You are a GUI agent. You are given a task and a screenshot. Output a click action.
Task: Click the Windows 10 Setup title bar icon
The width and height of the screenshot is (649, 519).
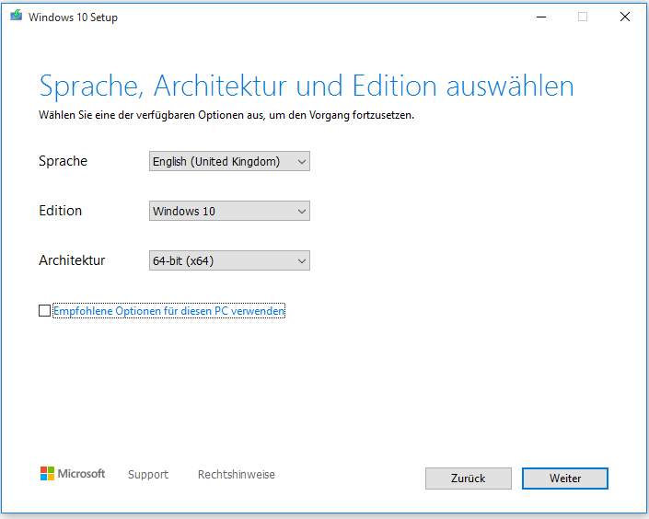point(17,16)
